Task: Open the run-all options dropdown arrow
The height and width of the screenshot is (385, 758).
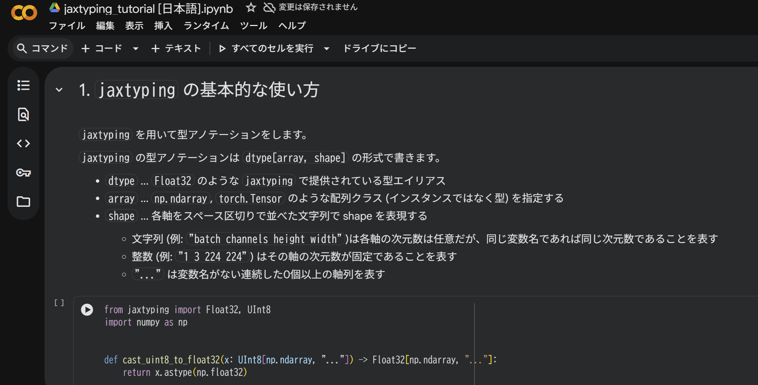Action: [327, 48]
